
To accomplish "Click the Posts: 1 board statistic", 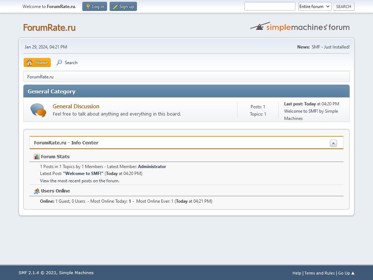I will (x=258, y=107).
